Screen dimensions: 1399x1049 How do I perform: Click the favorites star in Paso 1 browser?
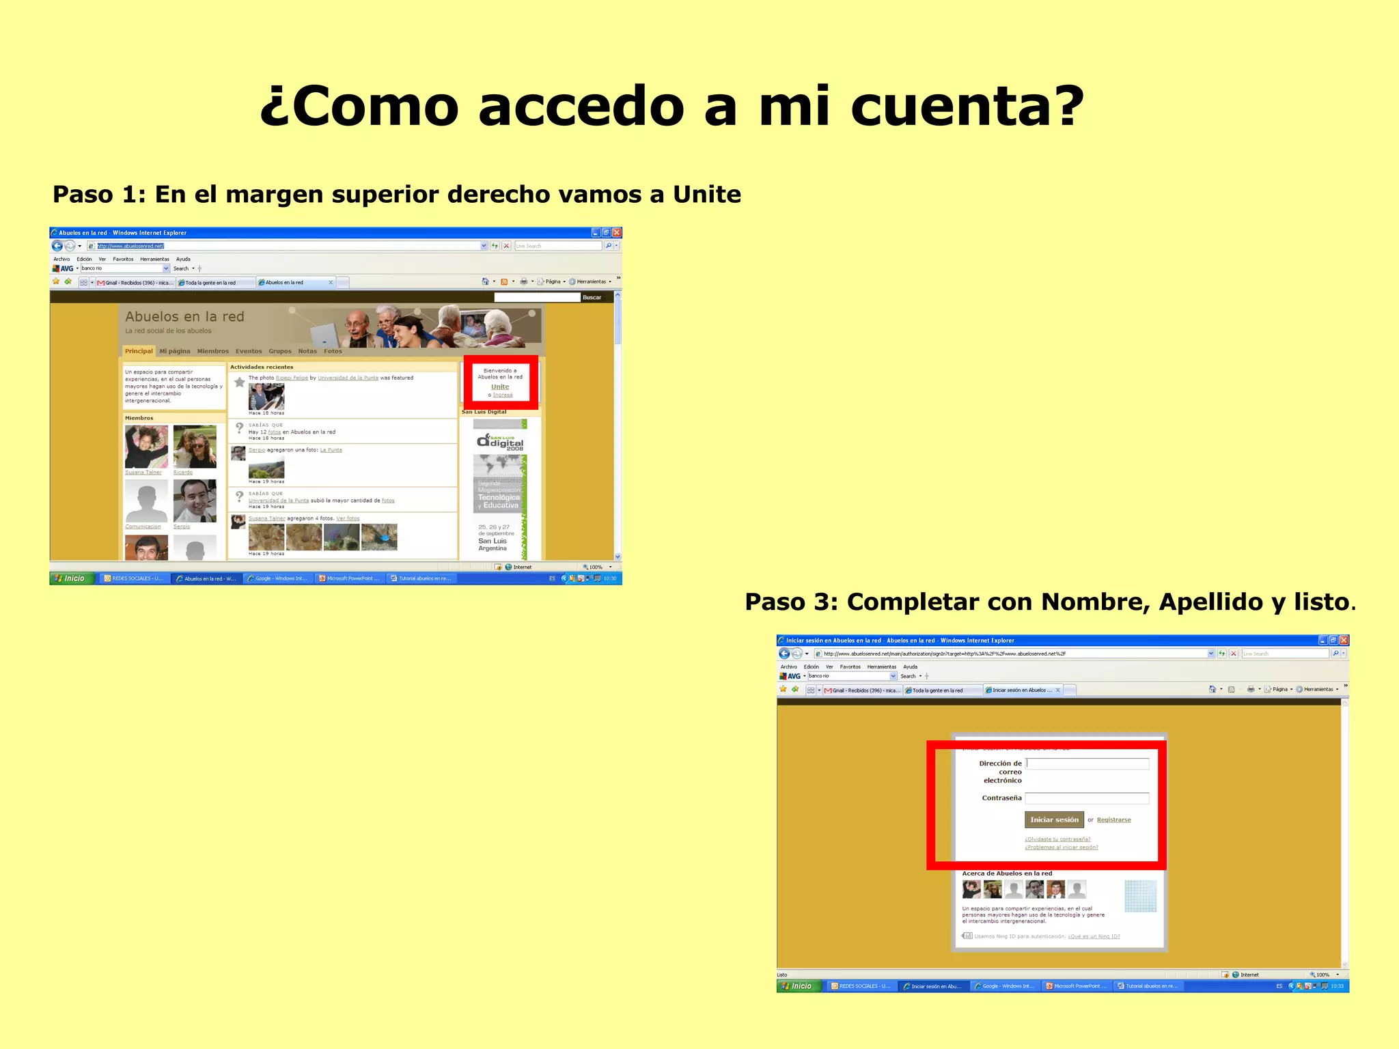57,281
